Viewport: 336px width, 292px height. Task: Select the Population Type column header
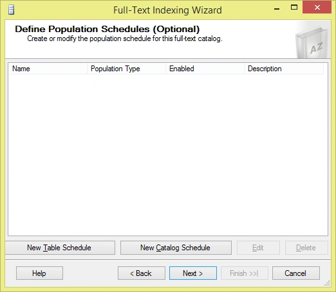(126, 69)
